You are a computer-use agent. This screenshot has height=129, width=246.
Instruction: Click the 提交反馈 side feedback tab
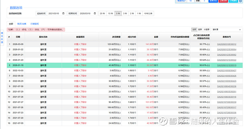2,38
